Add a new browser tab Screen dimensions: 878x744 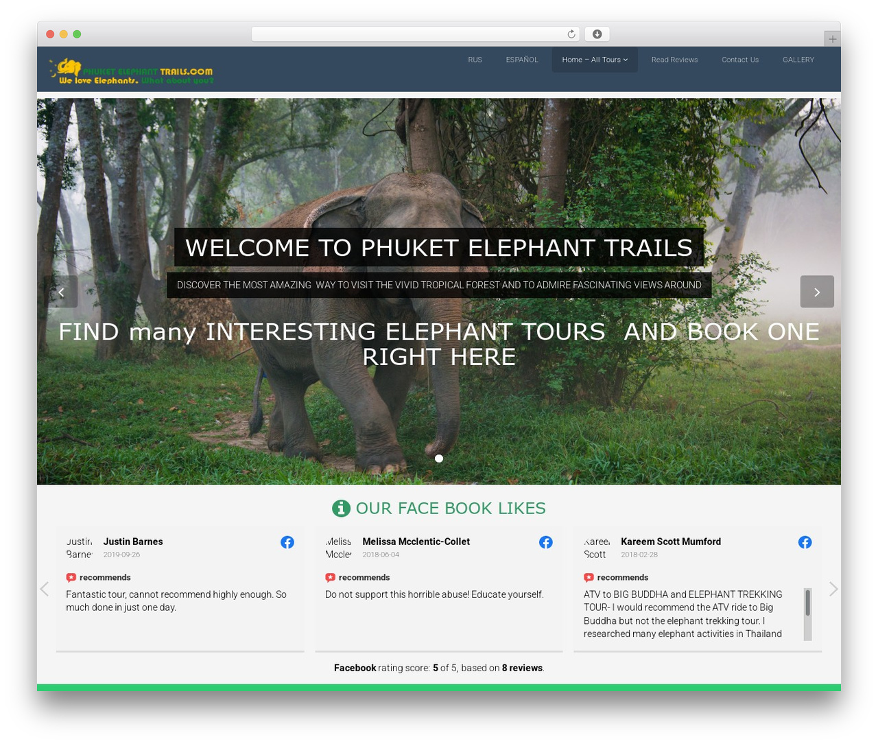[832, 39]
